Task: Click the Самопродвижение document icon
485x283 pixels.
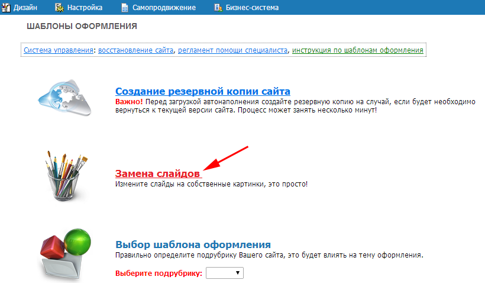Action: pos(125,8)
